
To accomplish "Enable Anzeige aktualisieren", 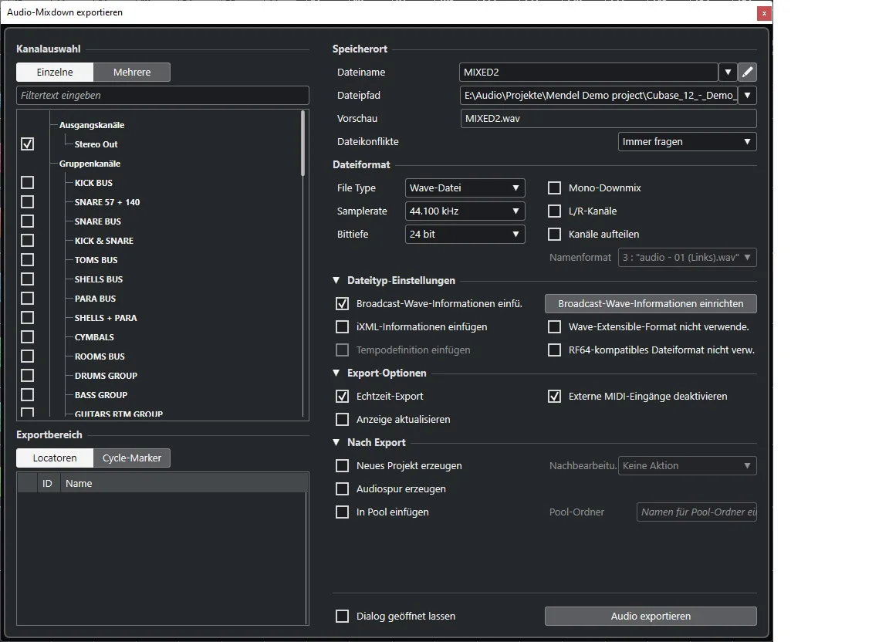I will 343,419.
